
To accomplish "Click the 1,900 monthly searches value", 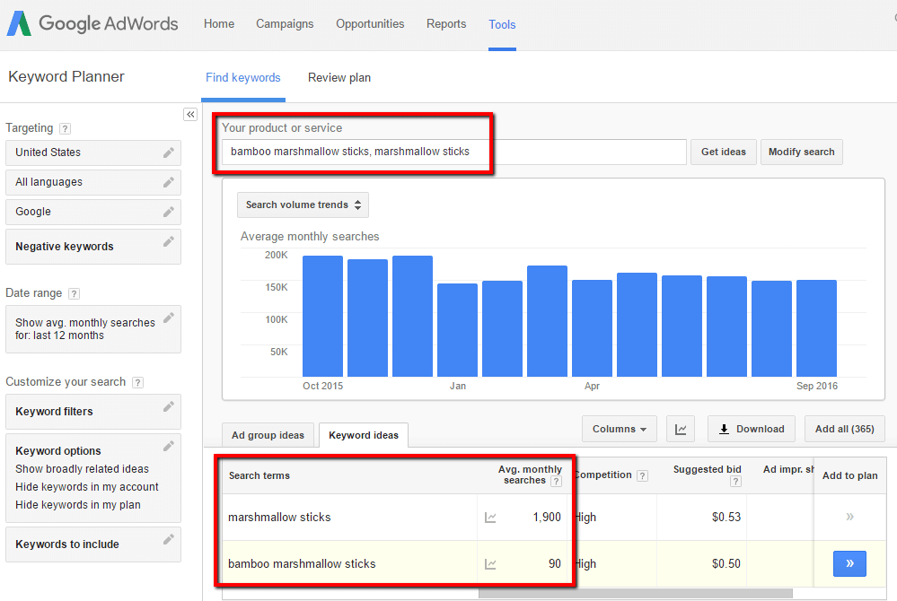I will pyautogui.click(x=547, y=518).
